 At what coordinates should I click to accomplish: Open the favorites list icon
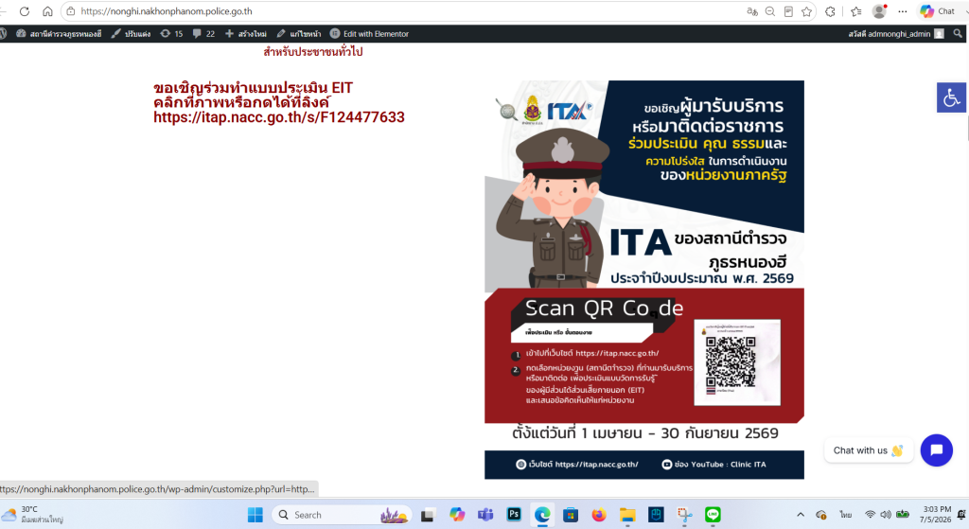click(855, 11)
